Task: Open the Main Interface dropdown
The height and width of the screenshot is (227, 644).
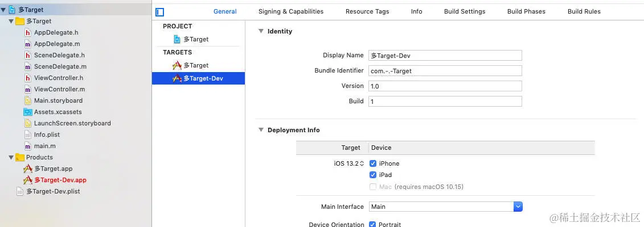Action: [x=518, y=207]
